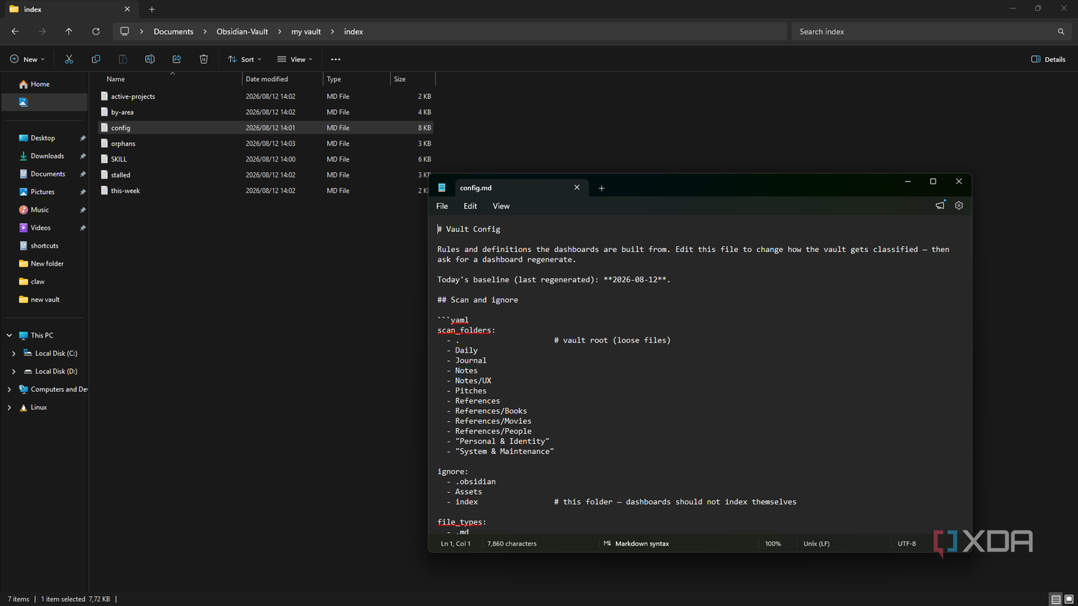This screenshot has height=606, width=1078.
Task: Click the UTF-8 encoding indicator in Notepad
Action: (x=907, y=544)
